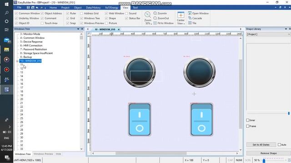The height and width of the screenshot is (163, 291).
Task: Open Shape Library panel options arrow
Action: [x=286, y=29]
